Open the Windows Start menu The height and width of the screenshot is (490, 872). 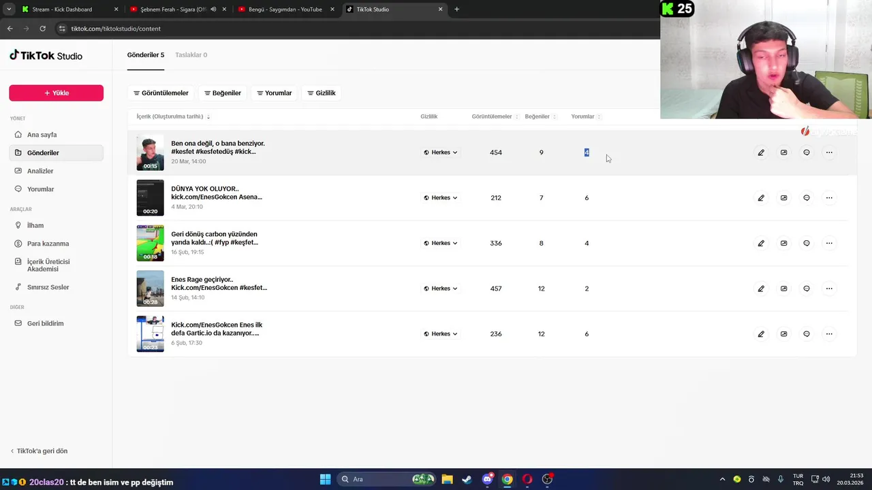click(x=325, y=479)
